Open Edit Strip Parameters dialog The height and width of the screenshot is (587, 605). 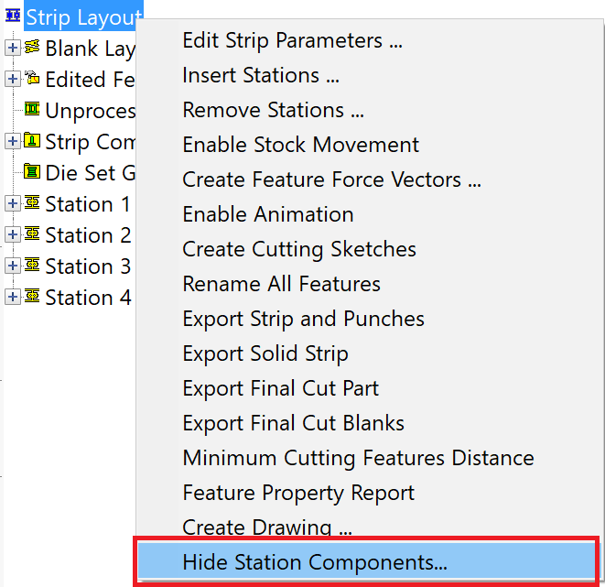[292, 40]
